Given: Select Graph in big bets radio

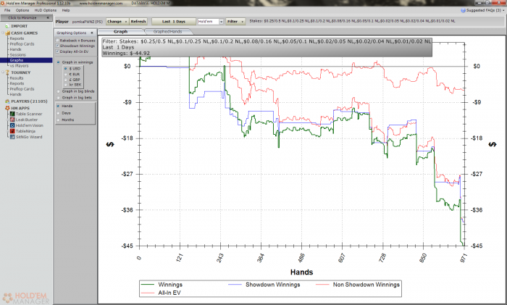Looking at the screenshot, I should coord(58,97).
